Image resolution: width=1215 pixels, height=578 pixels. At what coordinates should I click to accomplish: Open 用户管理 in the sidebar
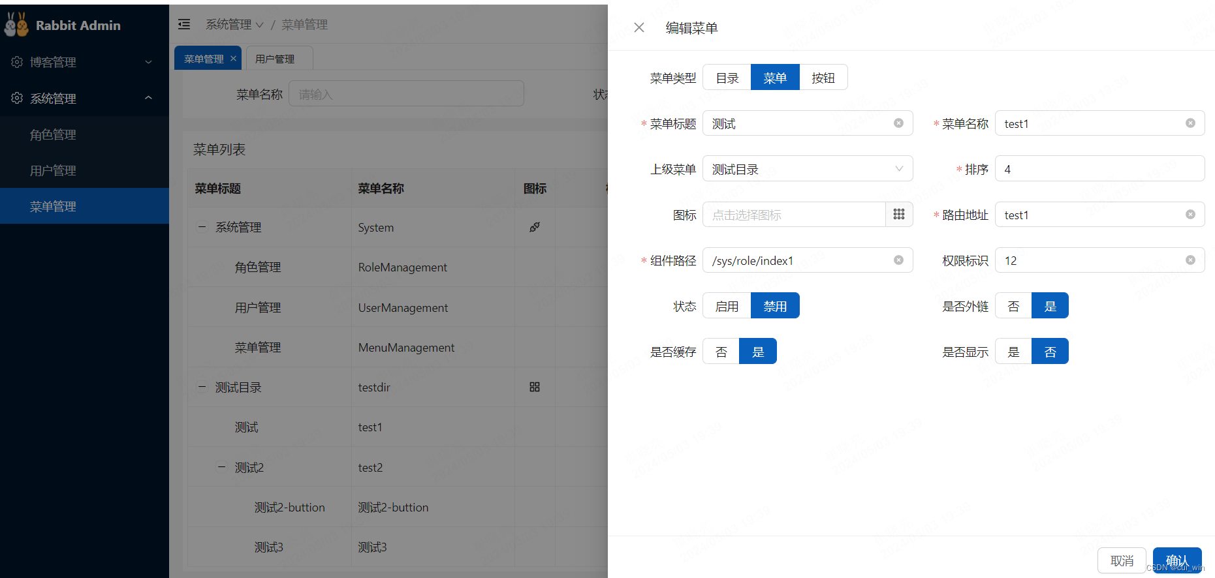84,170
